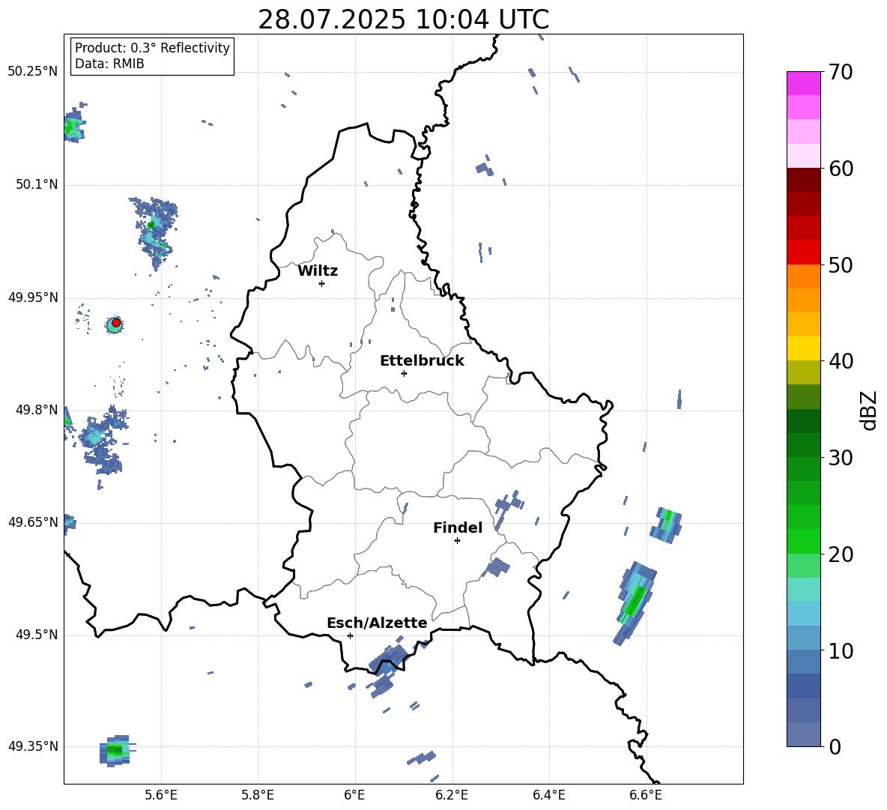Click the colorbar value 60

point(841,169)
